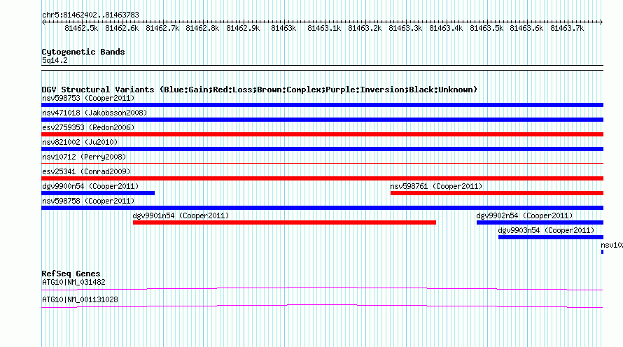Click the 81463.1k ruler tick label
Image resolution: width=623 pixels, height=347 pixels.
324,28
